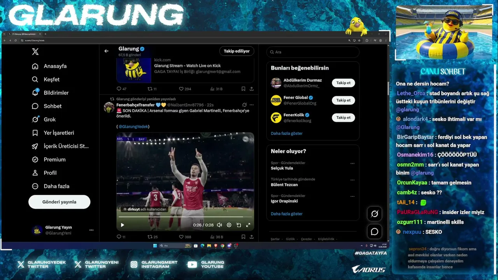Play the Martinelli video

coord(123,225)
